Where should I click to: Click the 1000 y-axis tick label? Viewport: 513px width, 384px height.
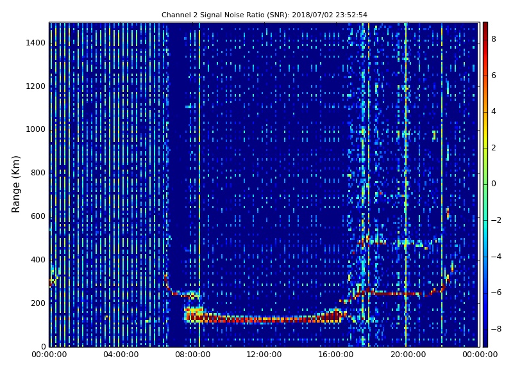(36, 130)
